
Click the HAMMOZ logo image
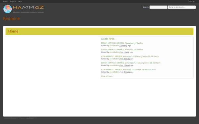click(x=24, y=9)
